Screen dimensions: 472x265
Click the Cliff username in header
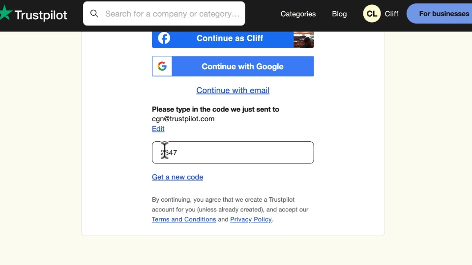pos(391,14)
